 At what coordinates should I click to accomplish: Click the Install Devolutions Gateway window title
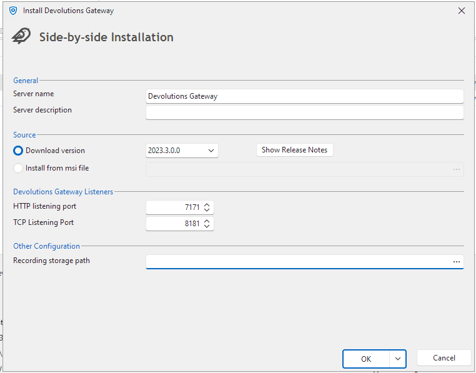point(68,11)
